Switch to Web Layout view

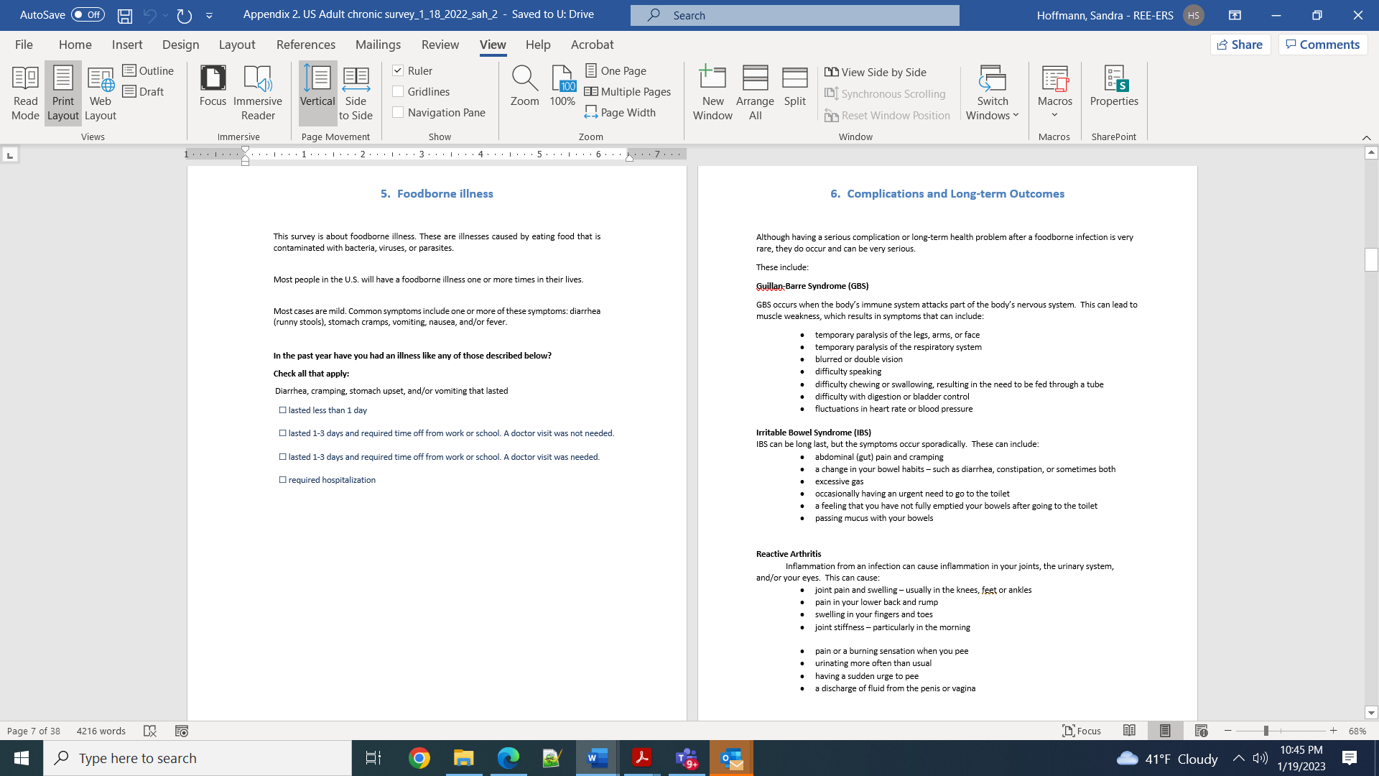click(101, 93)
